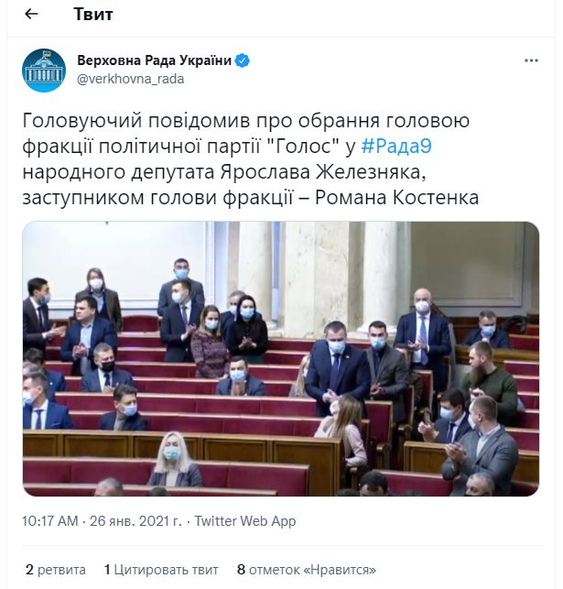
Task: View the 2 ретвита list
Action: click(x=56, y=569)
